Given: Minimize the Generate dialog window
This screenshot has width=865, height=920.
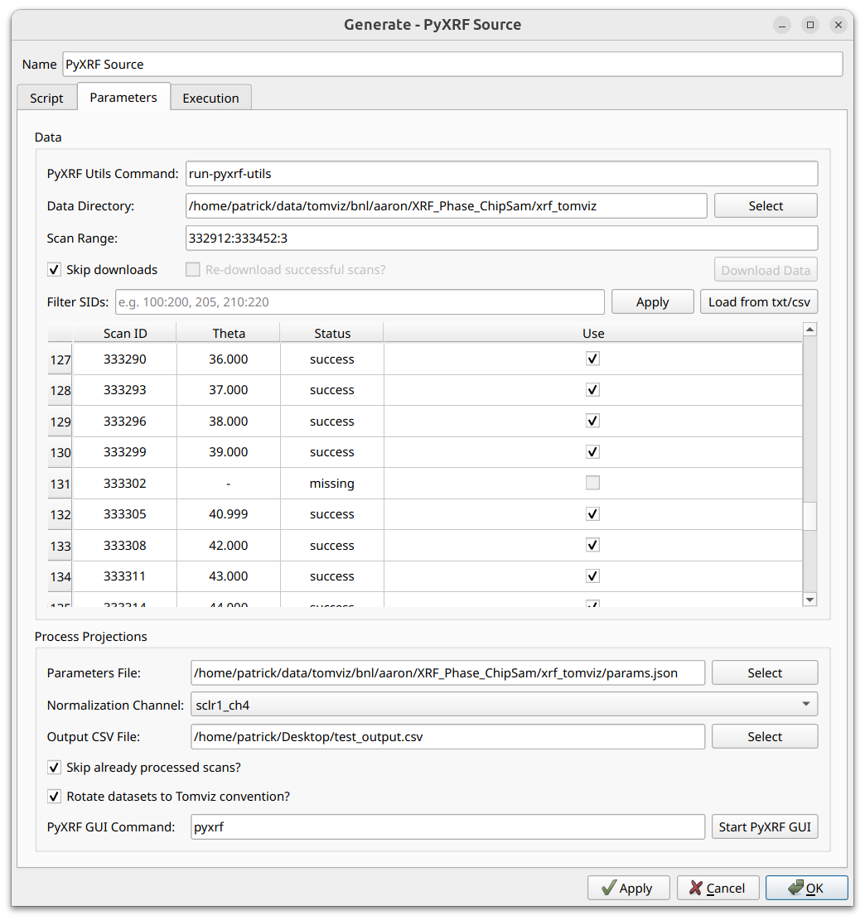Looking at the screenshot, I should pos(781,25).
